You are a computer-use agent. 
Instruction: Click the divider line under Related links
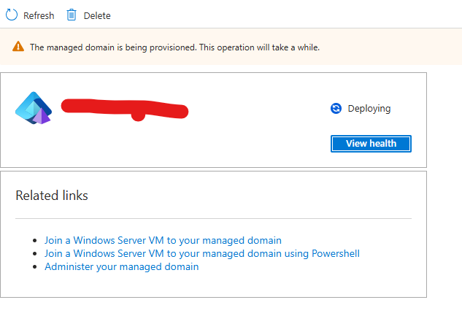pyautogui.click(x=213, y=218)
